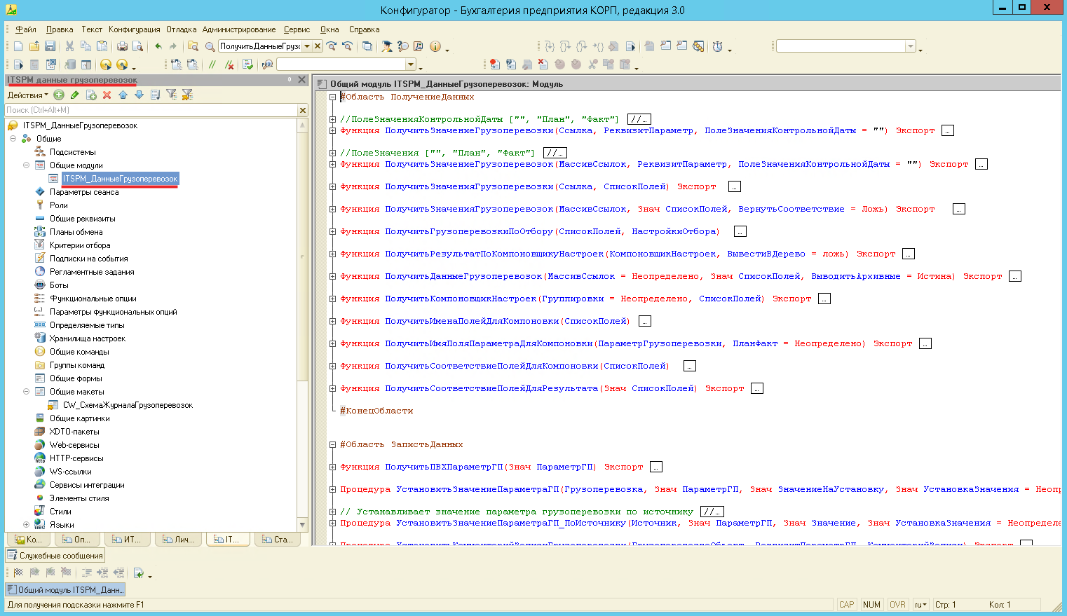Expand the Языки tree node
The image size is (1067, 616).
26,524
